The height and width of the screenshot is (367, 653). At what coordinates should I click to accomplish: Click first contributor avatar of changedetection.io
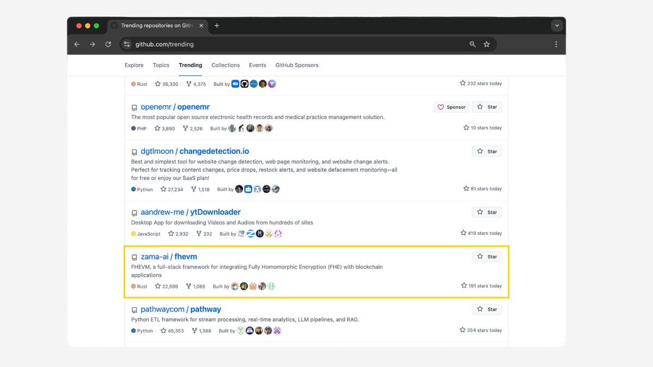239,189
